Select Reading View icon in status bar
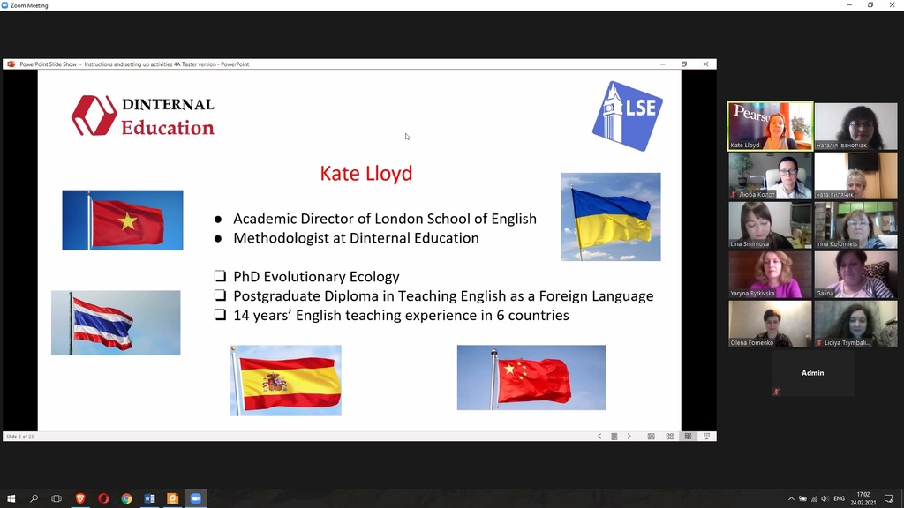This screenshot has height=508, width=904. pos(688,437)
